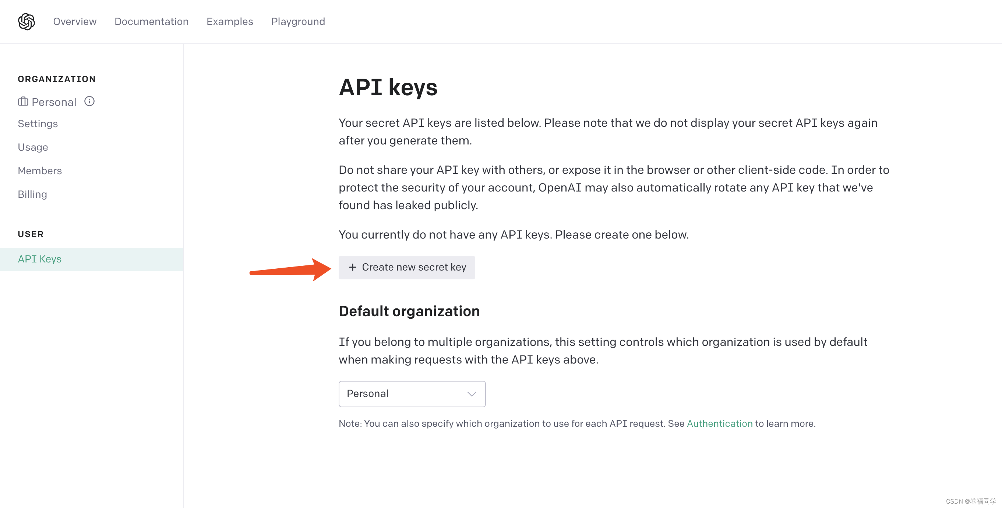Go to Billing in the sidebar
The height and width of the screenshot is (508, 1002).
32,194
